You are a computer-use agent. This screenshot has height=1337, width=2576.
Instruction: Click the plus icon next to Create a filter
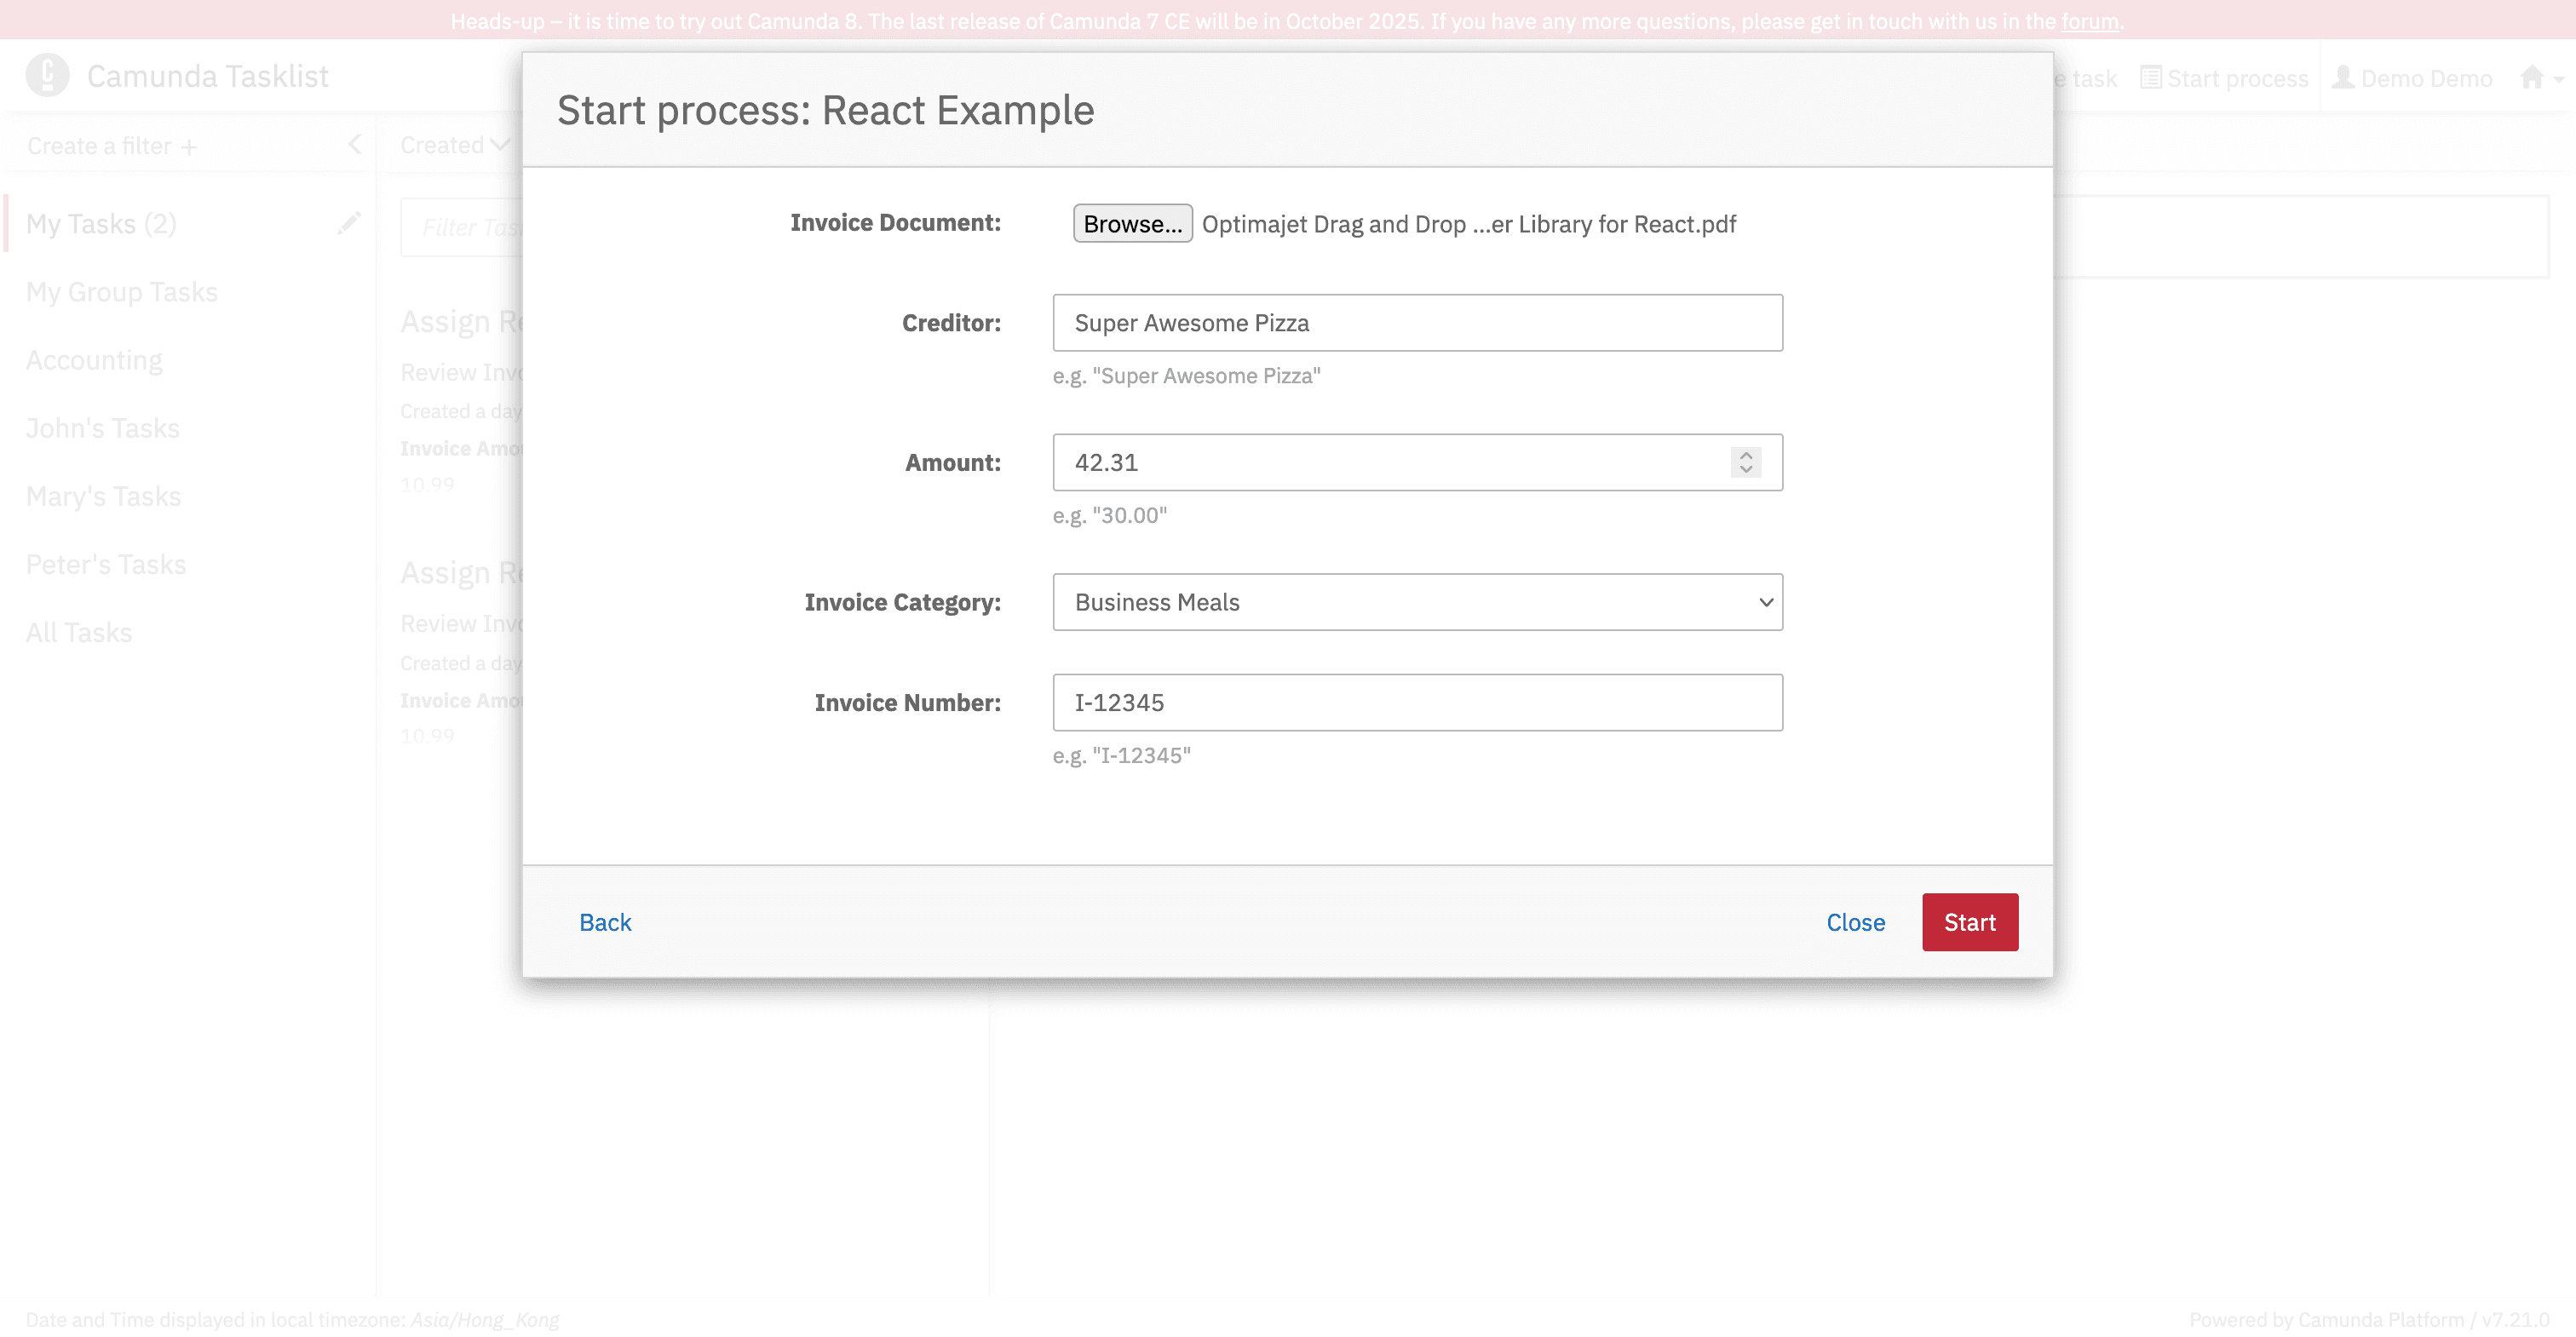(x=188, y=146)
